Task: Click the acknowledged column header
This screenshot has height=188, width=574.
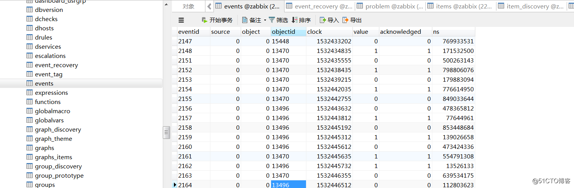Action: 405,32
